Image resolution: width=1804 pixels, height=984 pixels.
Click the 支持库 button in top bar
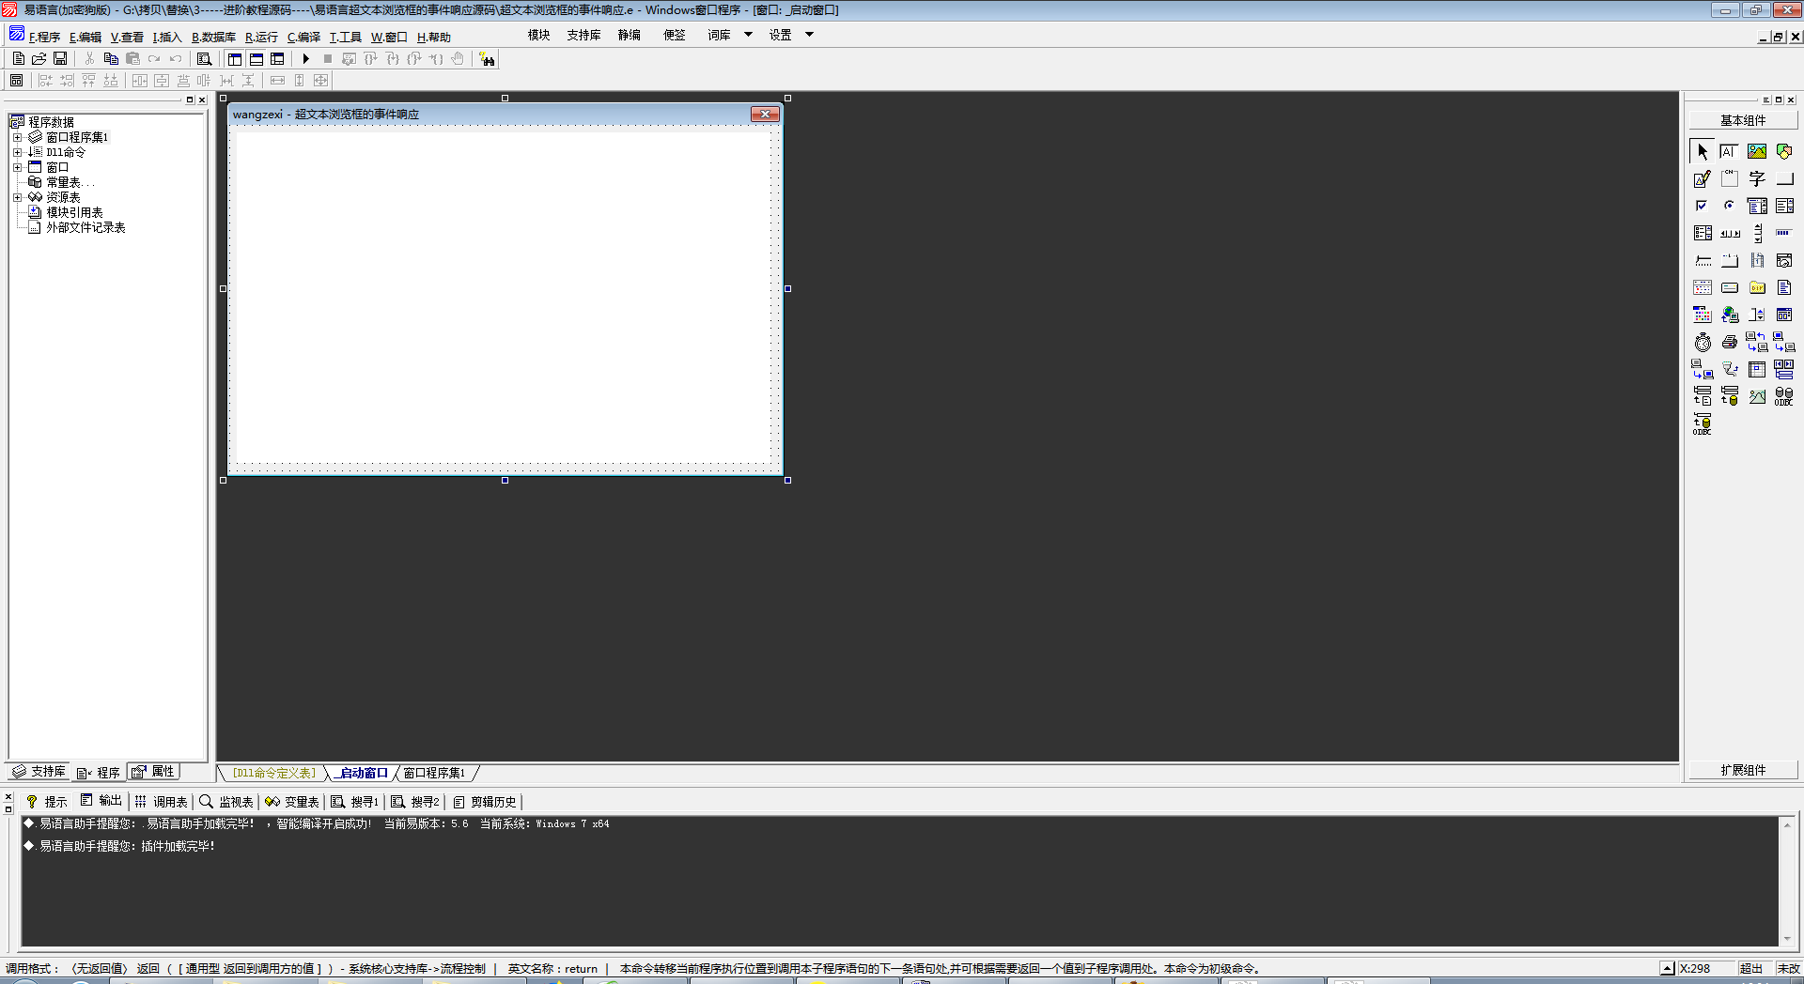(583, 35)
